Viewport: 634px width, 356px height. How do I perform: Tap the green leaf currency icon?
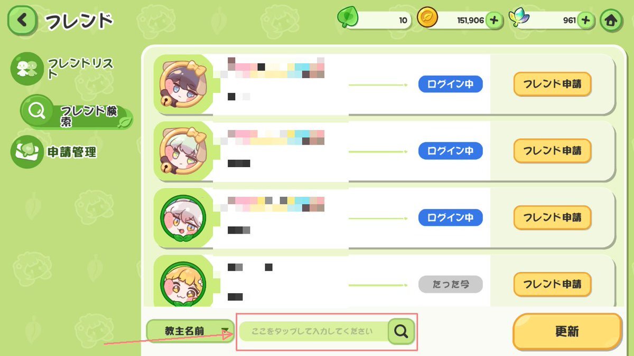(x=348, y=19)
